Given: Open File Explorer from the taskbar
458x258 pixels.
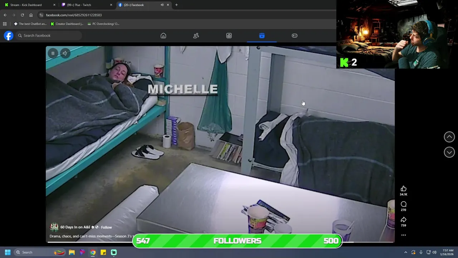Looking at the screenshot, I should (72, 252).
